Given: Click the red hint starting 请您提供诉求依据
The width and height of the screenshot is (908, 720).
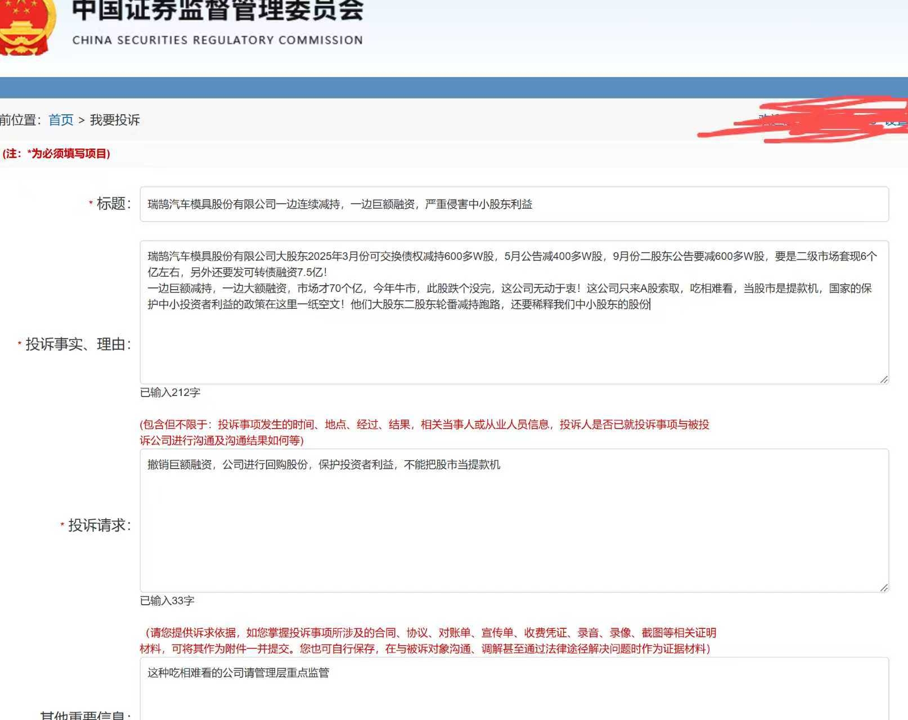Looking at the screenshot, I should pyautogui.click(x=428, y=641).
